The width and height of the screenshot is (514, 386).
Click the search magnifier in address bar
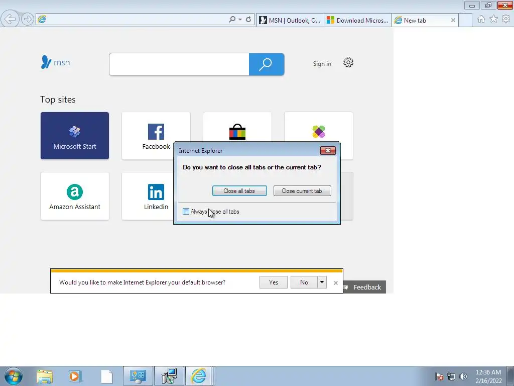pyautogui.click(x=232, y=20)
